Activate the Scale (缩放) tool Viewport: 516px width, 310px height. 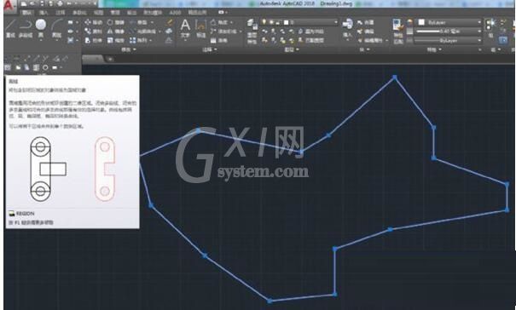point(115,40)
